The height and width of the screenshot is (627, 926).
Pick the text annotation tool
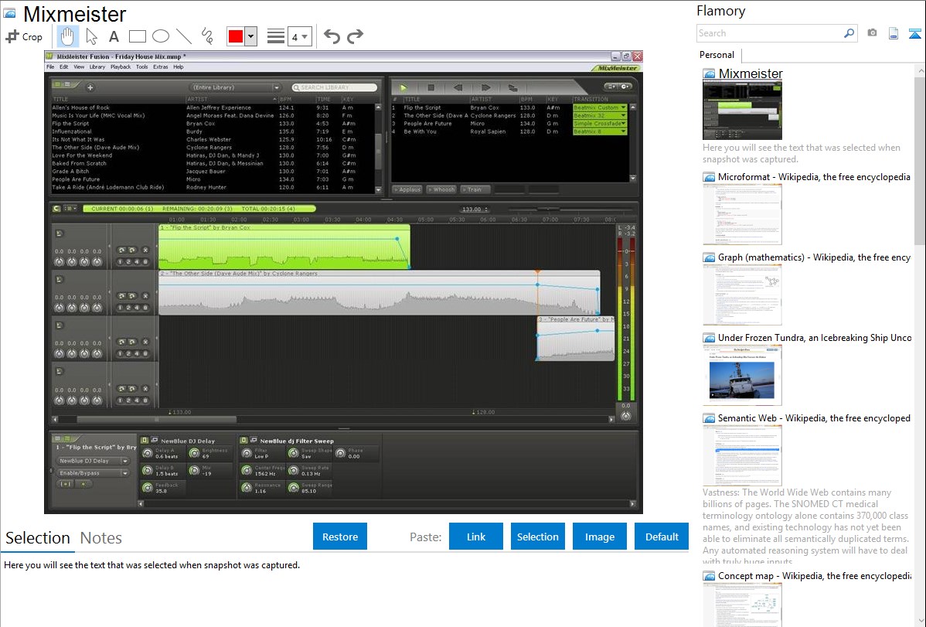pyautogui.click(x=114, y=36)
